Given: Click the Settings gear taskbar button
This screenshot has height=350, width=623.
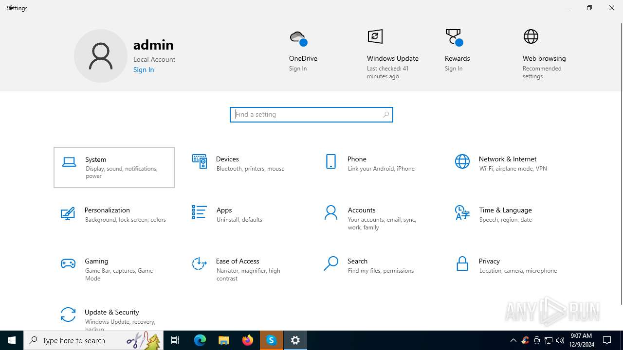Looking at the screenshot, I should coord(295,340).
